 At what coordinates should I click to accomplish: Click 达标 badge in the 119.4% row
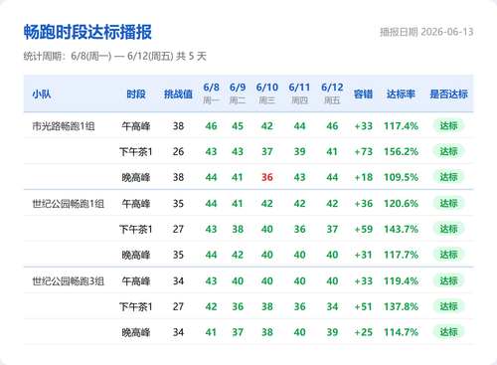[448, 280]
